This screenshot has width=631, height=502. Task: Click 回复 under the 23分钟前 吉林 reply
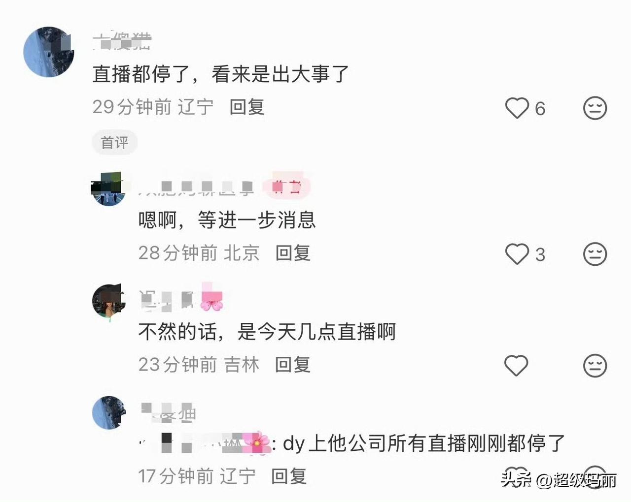pos(293,365)
